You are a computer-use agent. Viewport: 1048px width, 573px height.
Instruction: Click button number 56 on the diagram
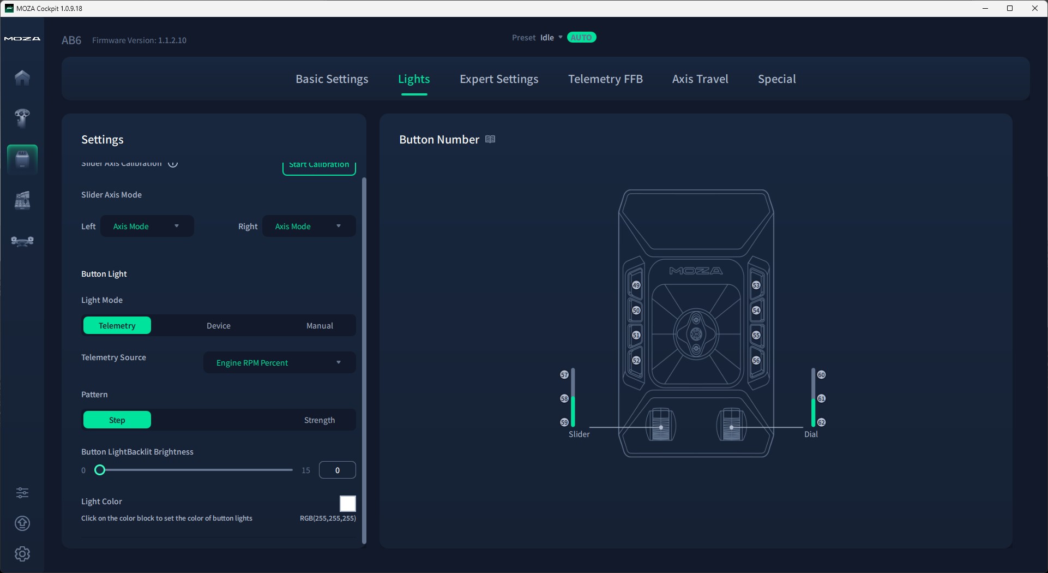pyautogui.click(x=756, y=360)
